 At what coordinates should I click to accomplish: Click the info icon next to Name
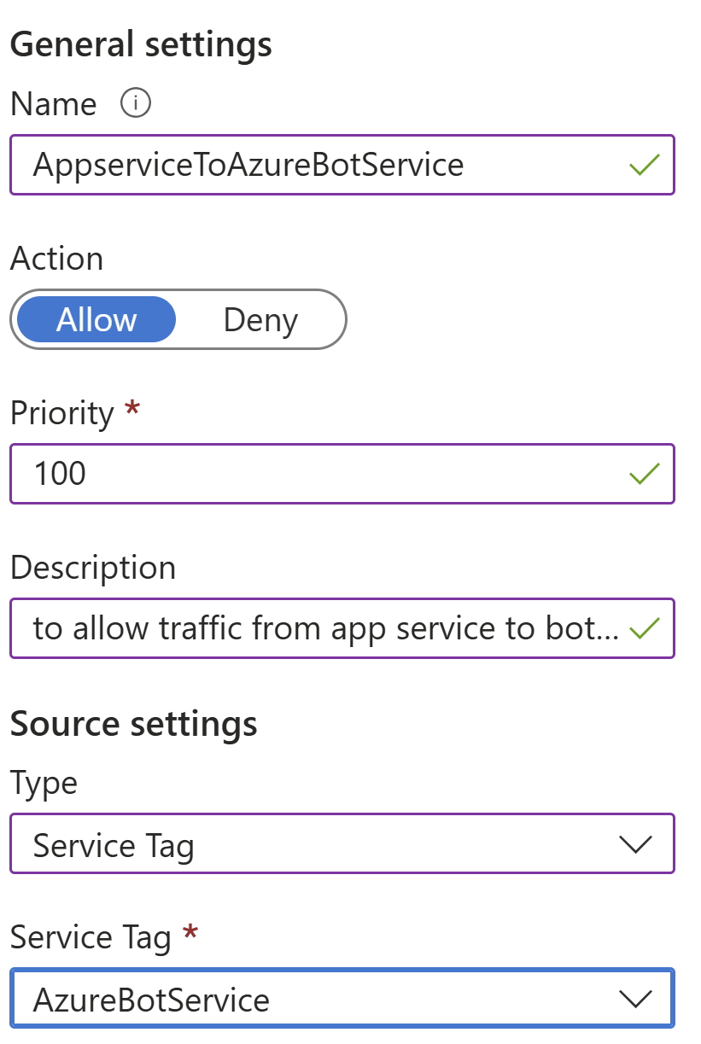[x=135, y=103]
